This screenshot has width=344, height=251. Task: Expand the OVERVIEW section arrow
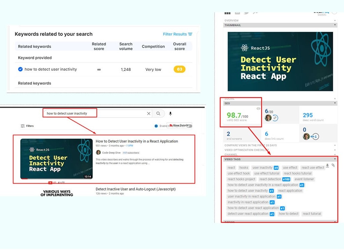tap(335, 20)
